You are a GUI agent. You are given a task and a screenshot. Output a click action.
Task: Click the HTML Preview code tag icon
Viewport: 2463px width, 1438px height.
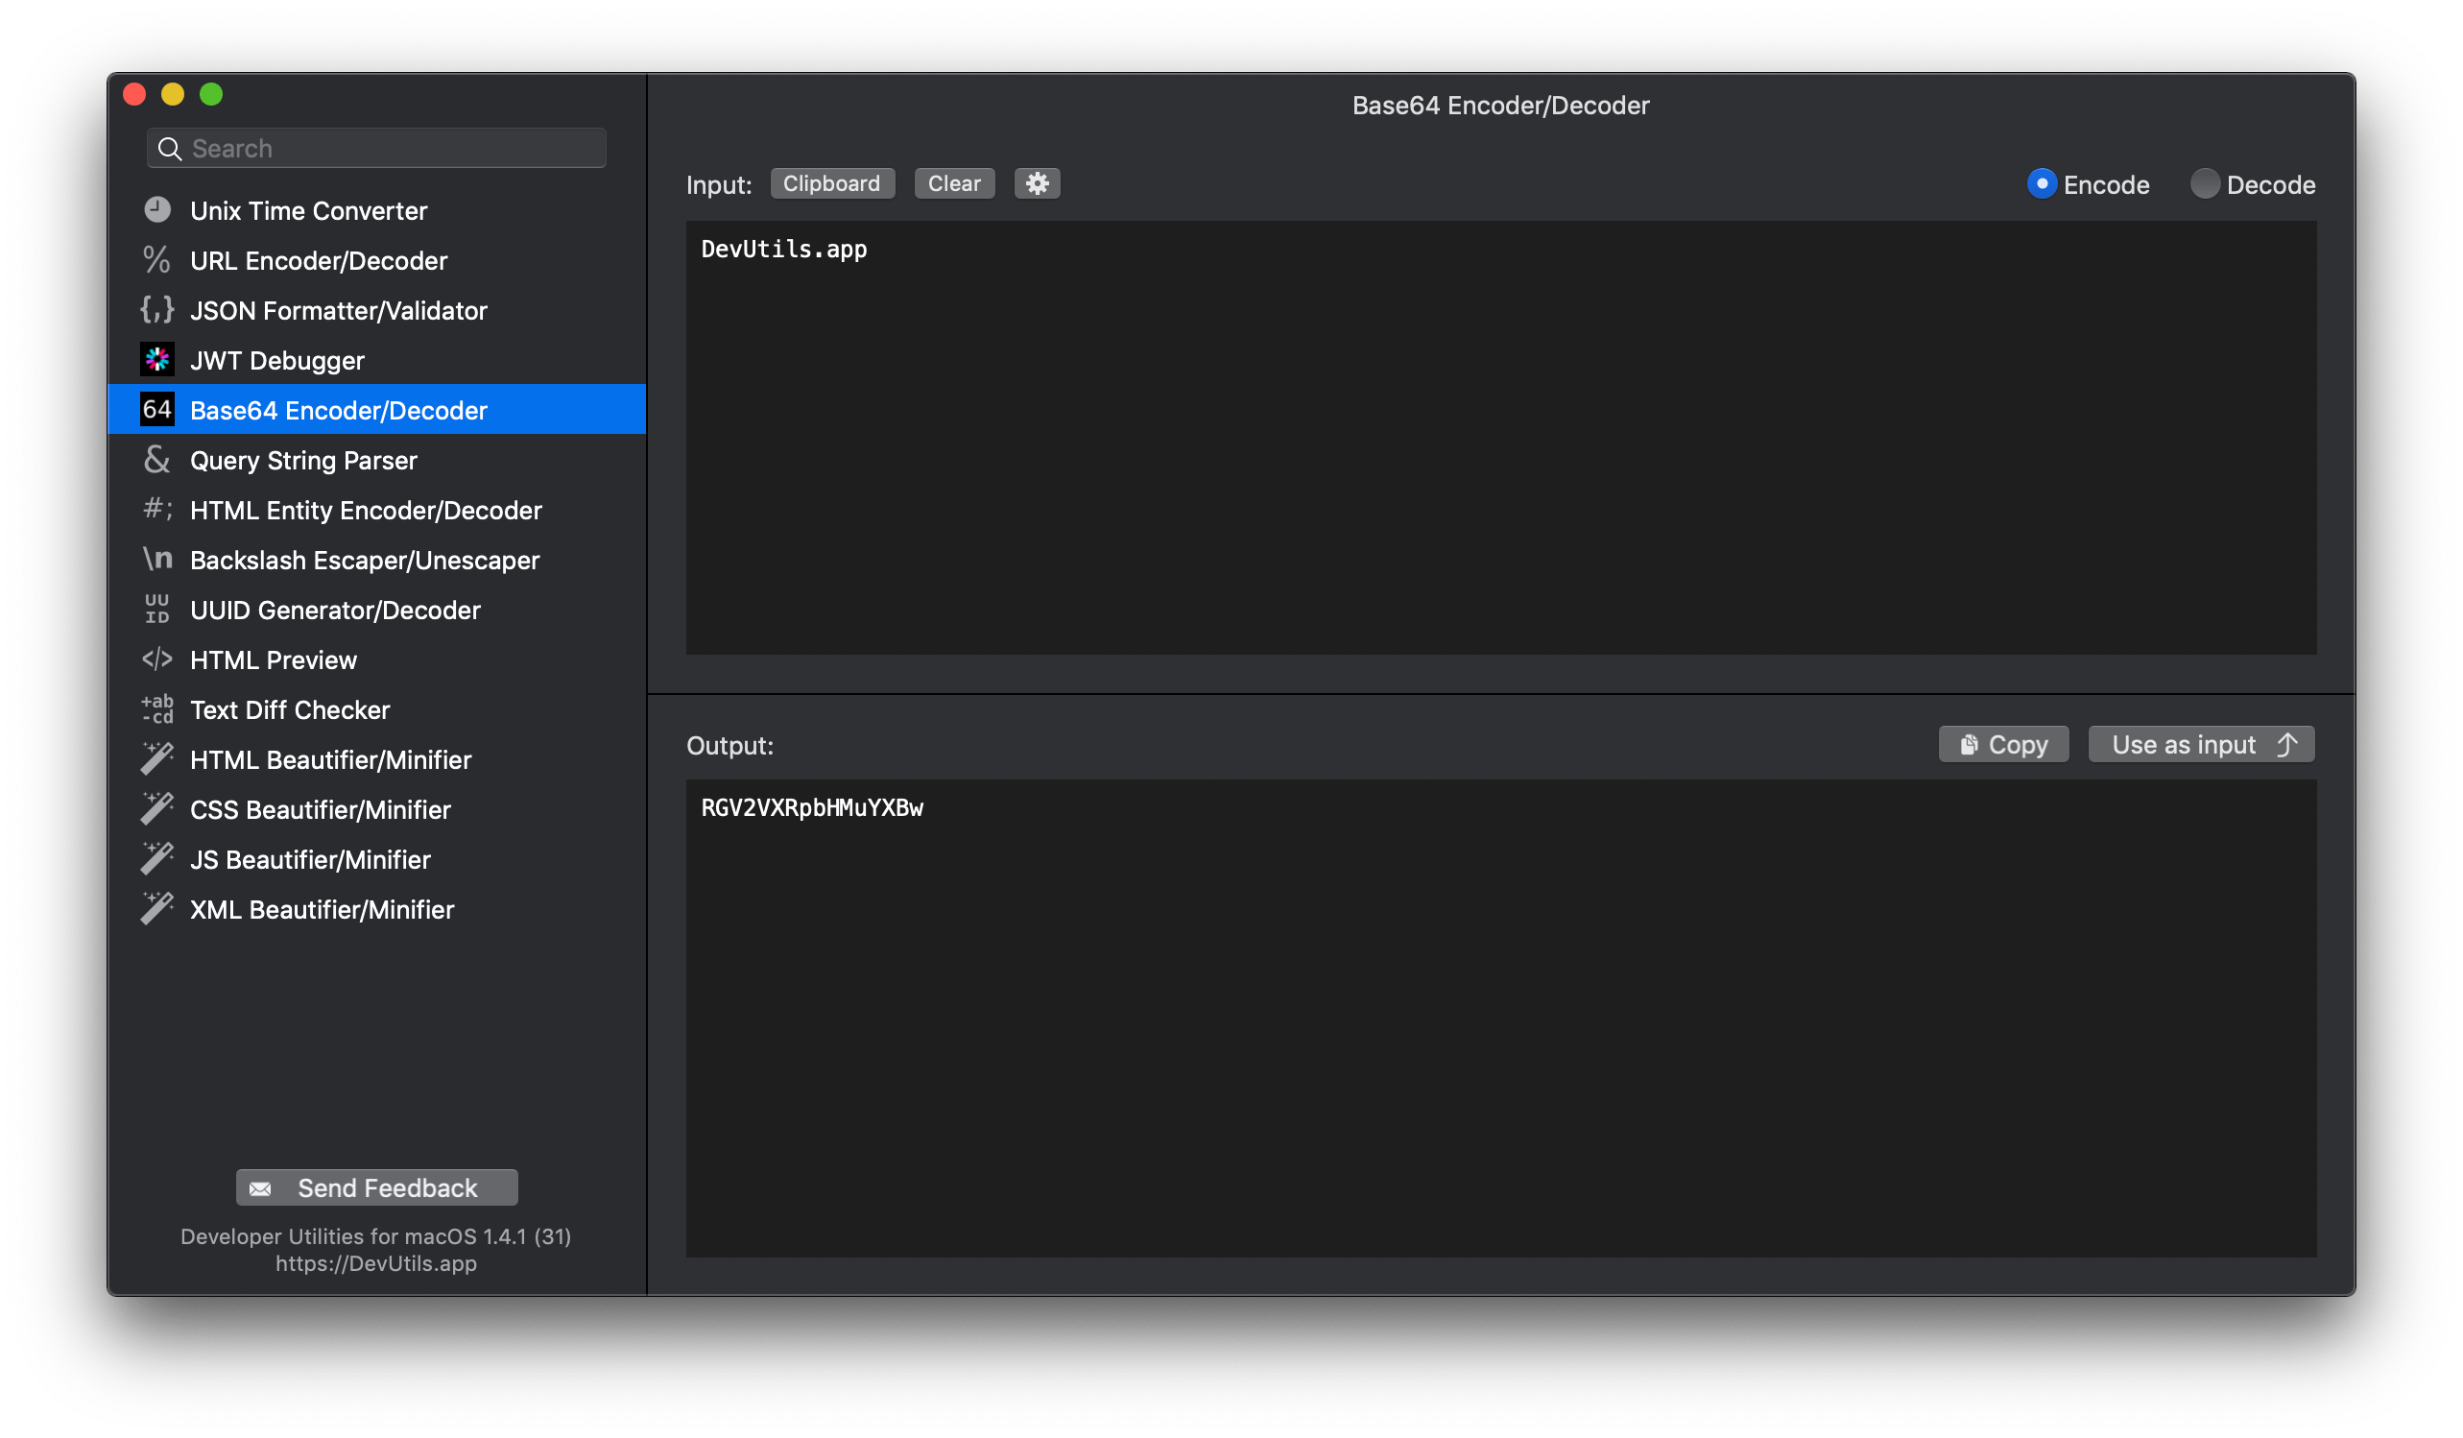tap(157, 659)
